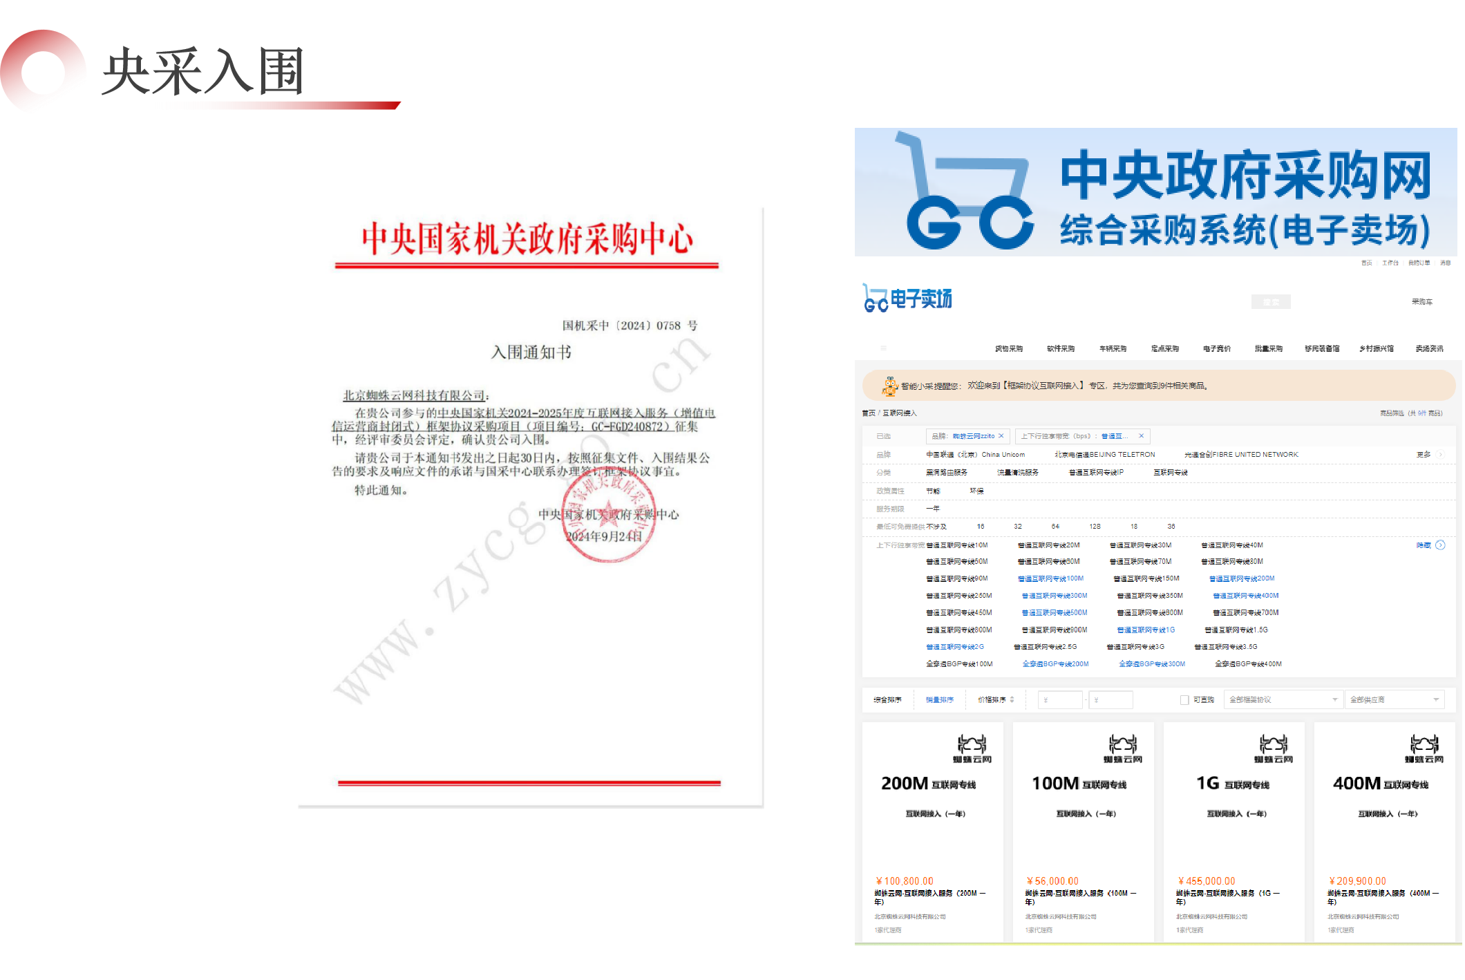The image size is (1465, 980).
Task: Click the minimum price input field
Action: pos(1060,700)
